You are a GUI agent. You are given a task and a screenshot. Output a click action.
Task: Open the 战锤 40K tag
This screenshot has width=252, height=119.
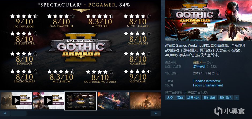(193, 98)
